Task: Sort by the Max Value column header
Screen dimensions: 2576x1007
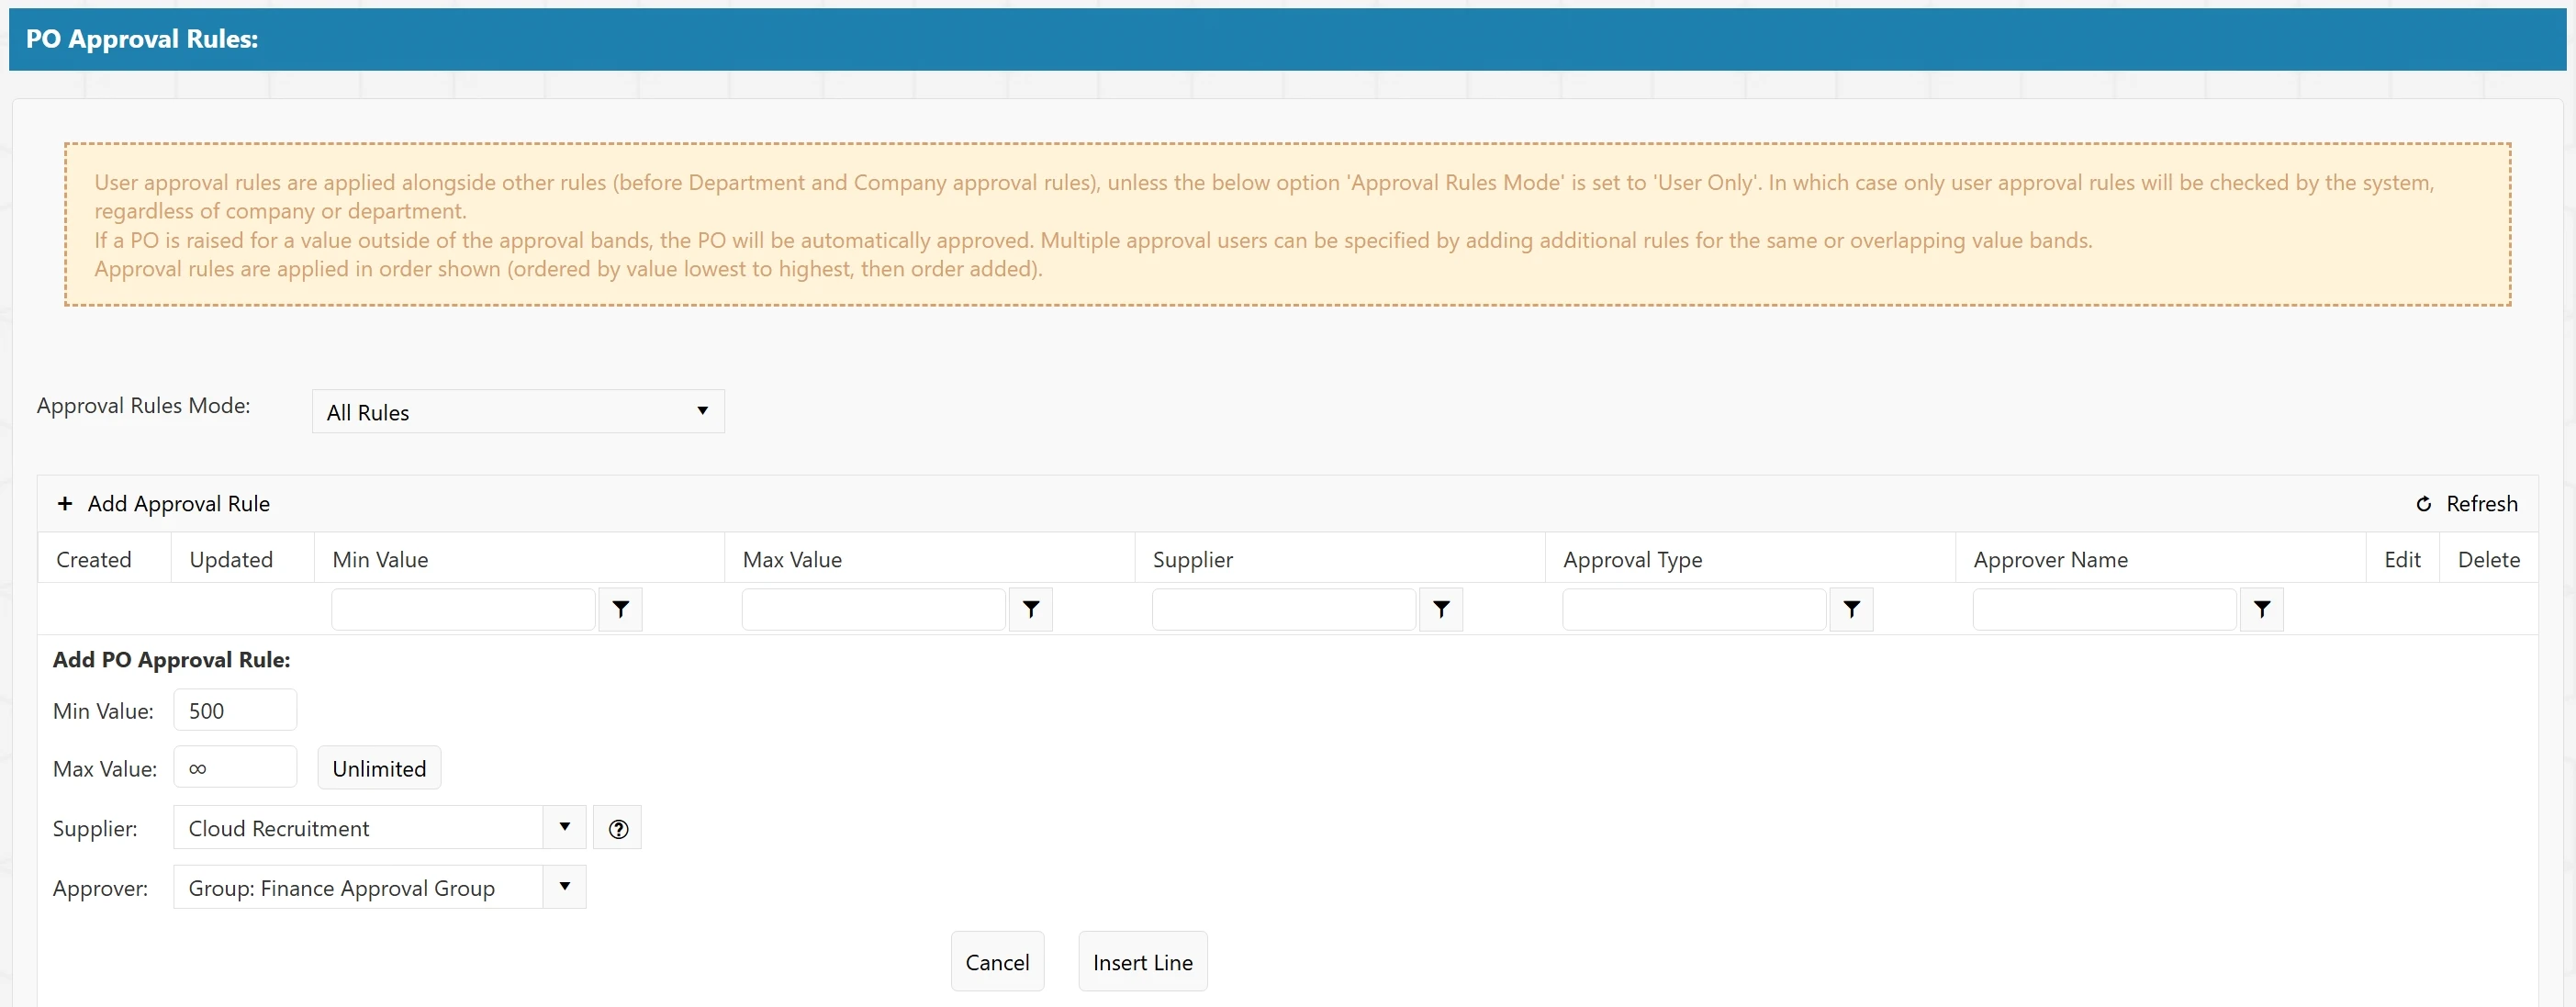Action: click(792, 559)
